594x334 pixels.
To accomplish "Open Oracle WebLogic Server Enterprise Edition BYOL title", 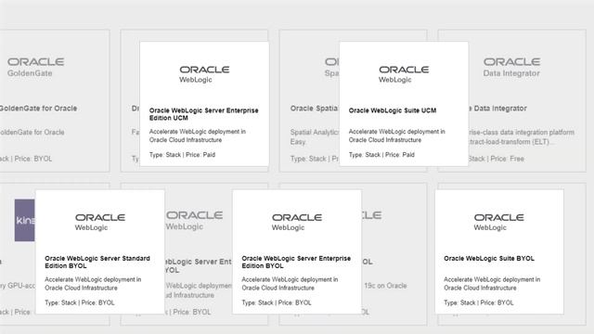I will pyautogui.click(x=296, y=262).
